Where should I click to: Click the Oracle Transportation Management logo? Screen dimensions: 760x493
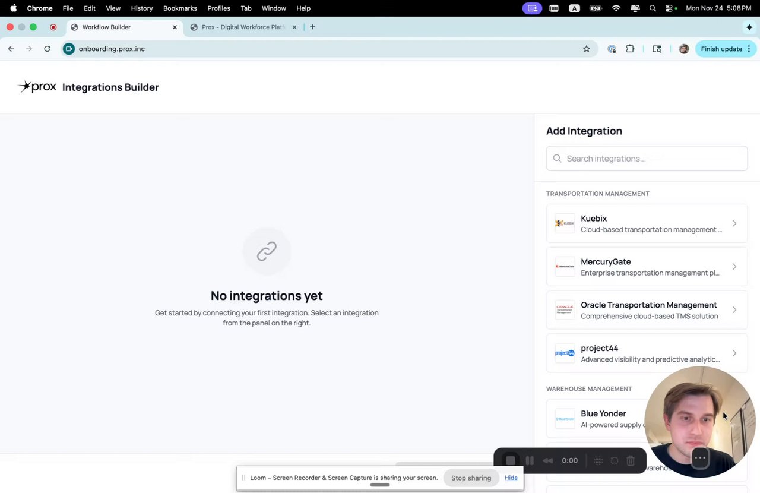(565, 310)
